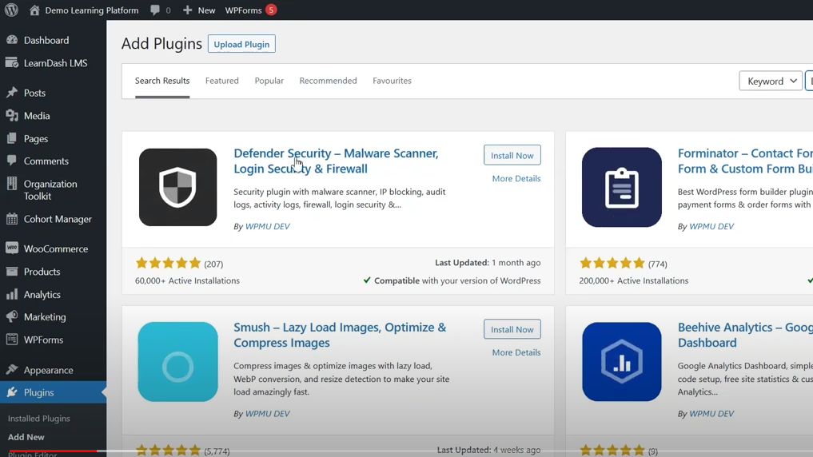The image size is (813, 457).
Task: Open the Beehive Analytics title link
Action: [745, 335]
